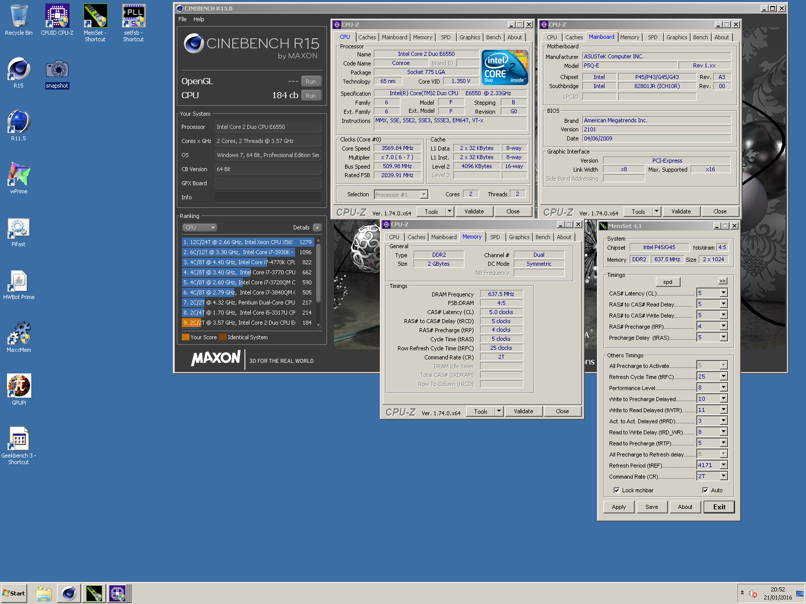
Task: Click the spd button in MemSet
Action: pyautogui.click(x=668, y=282)
